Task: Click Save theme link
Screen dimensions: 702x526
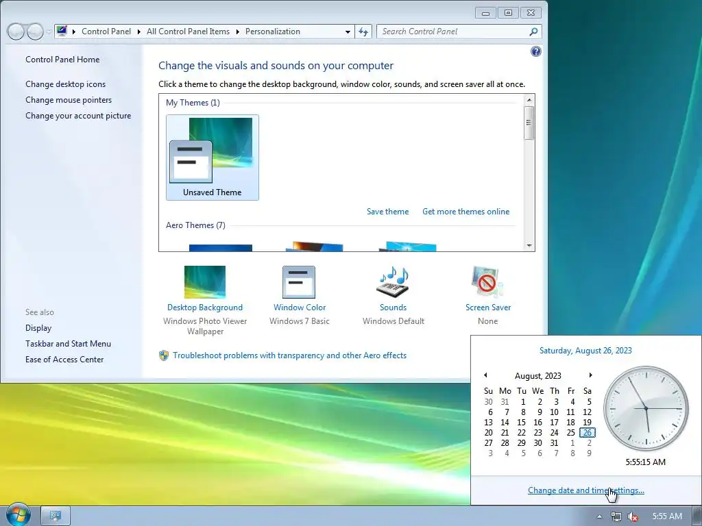Action: click(388, 212)
